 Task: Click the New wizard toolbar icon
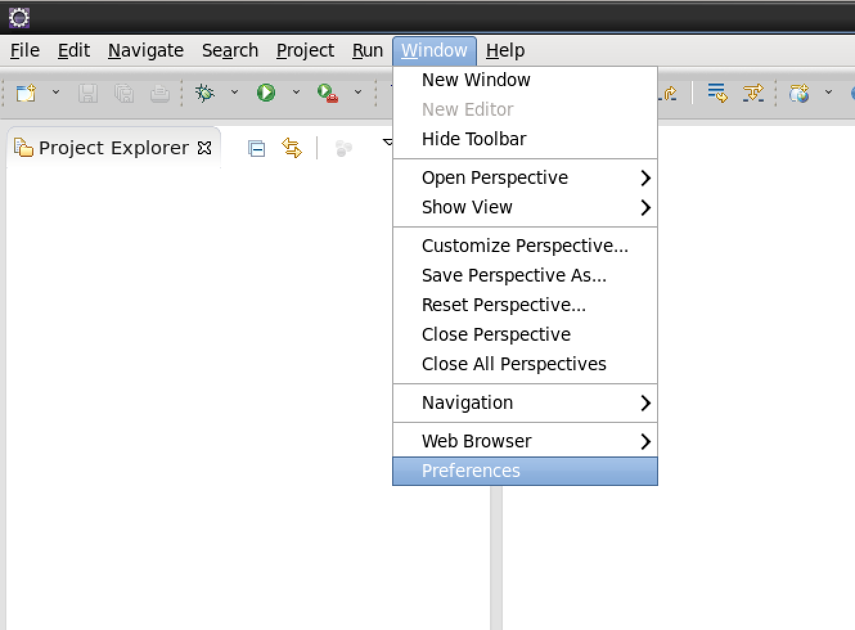tap(26, 93)
